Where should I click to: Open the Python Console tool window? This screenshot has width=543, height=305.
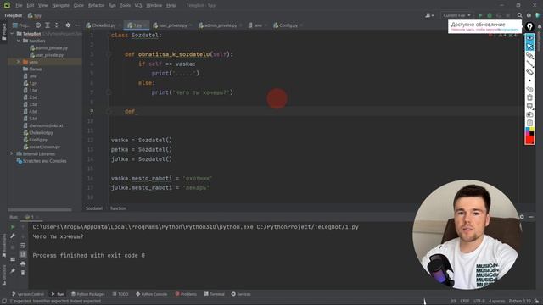pyautogui.click(x=151, y=294)
